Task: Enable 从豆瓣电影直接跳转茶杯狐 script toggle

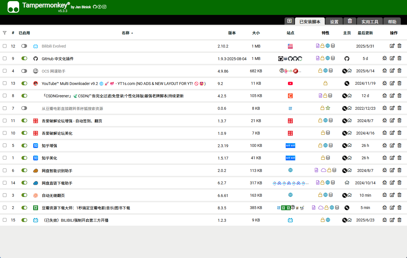Action: [x=24, y=108]
